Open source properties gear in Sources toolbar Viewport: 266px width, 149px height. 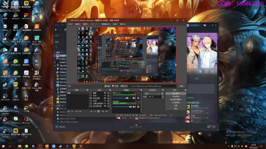coord(98,111)
